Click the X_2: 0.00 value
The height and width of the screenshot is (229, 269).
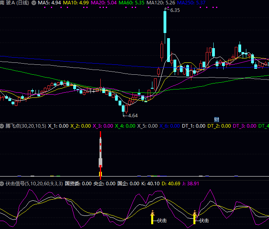[80, 126]
